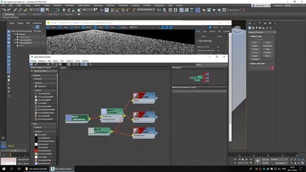Open the View1 dropdown in Slate editor
This screenshot has height=172, width=306.
click(211, 64)
